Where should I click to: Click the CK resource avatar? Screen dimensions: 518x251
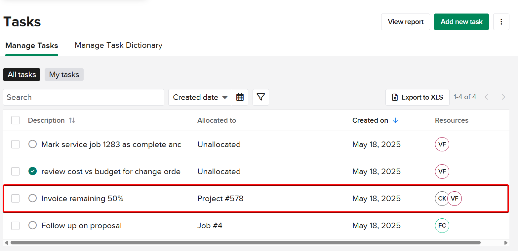[441, 199]
